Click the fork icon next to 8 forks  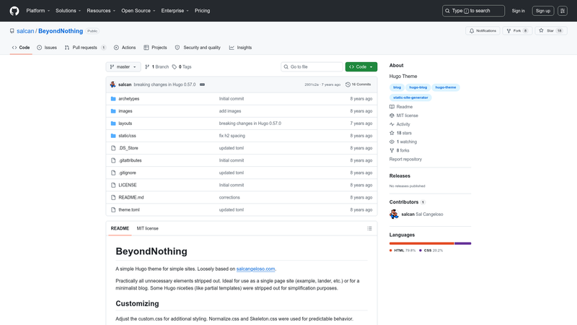pos(392,150)
